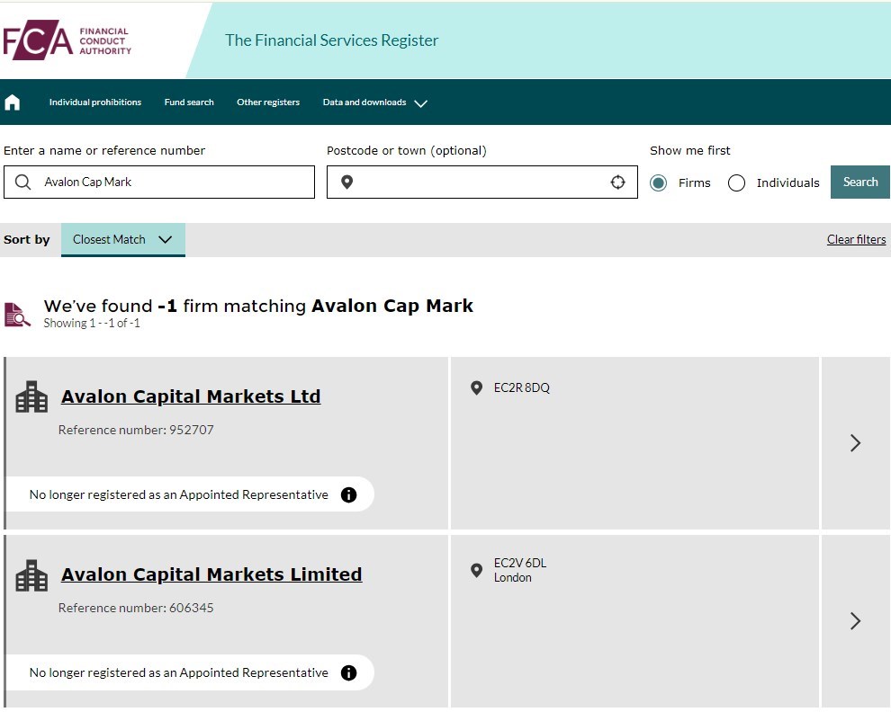Viewport: 891px width, 712px height.
Task: Select the Individuals radio button
Action: coord(736,182)
